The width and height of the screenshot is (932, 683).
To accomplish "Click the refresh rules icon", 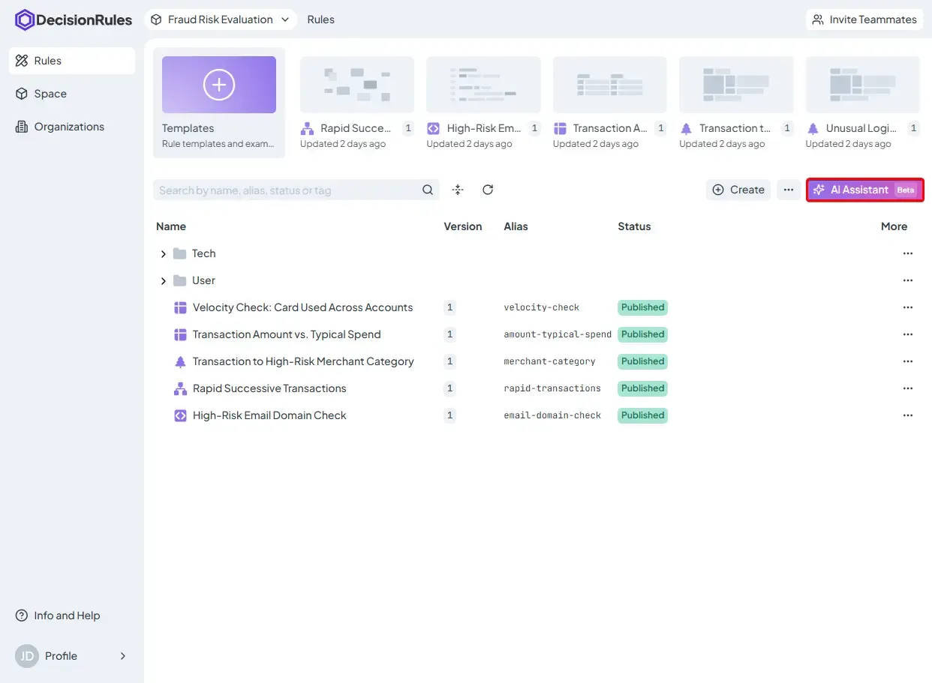I will [x=488, y=190].
